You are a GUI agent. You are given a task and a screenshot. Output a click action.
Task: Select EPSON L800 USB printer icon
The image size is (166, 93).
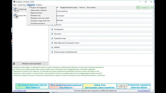tap(16, 10)
